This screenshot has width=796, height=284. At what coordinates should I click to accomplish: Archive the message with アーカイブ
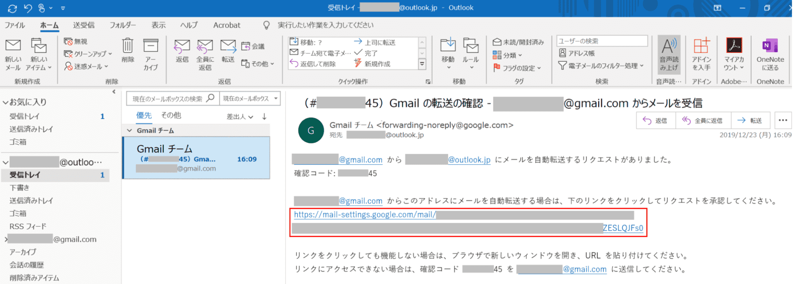150,55
